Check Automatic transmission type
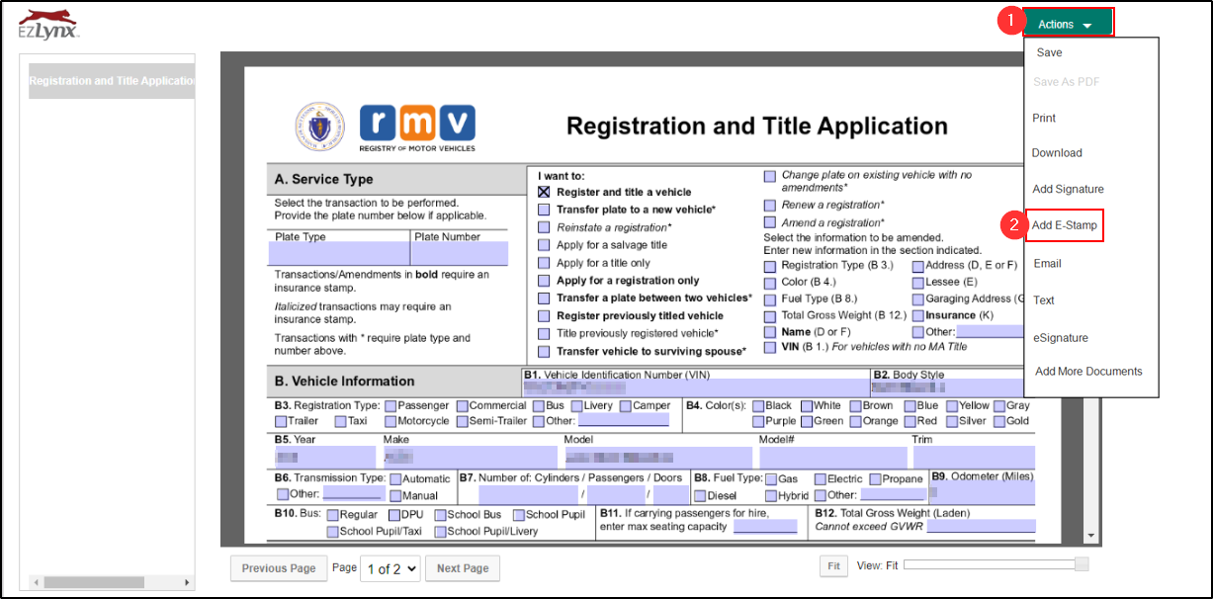 pyautogui.click(x=395, y=478)
